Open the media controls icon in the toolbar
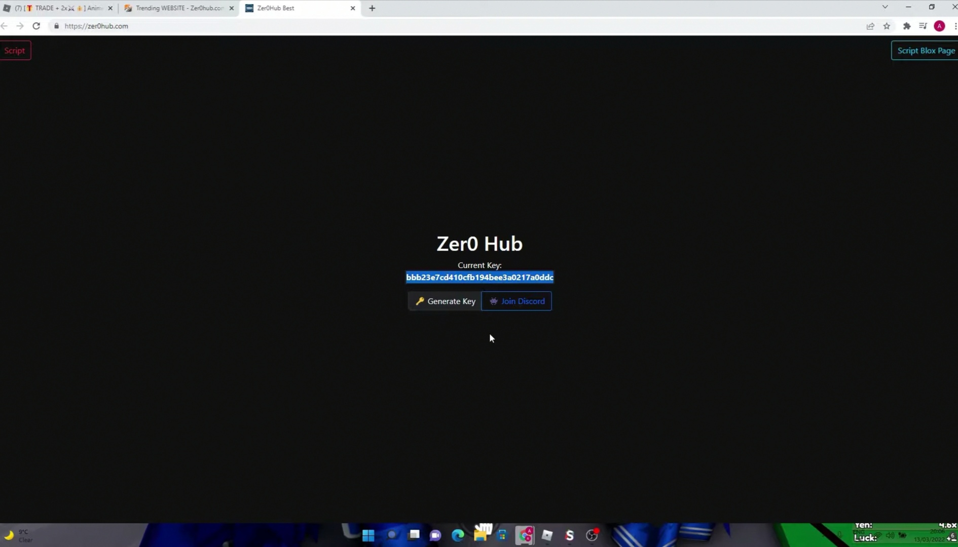 tap(924, 26)
